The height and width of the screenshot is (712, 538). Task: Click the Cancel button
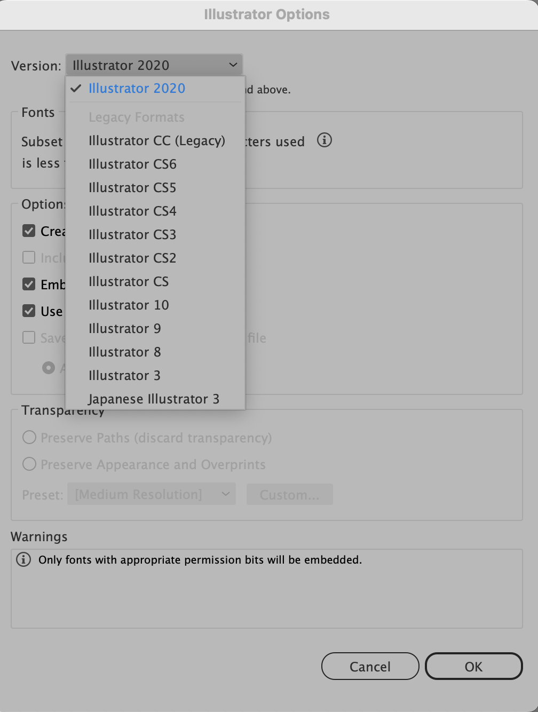370,666
